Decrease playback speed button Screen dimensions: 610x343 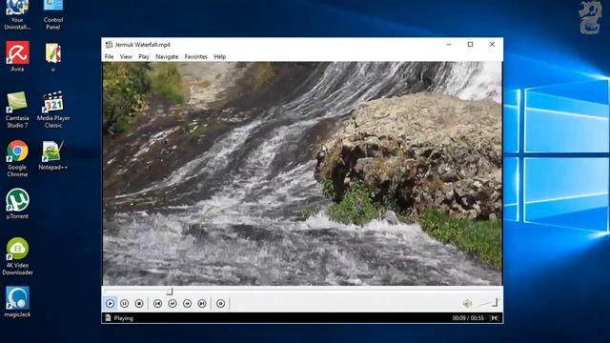[173, 303]
